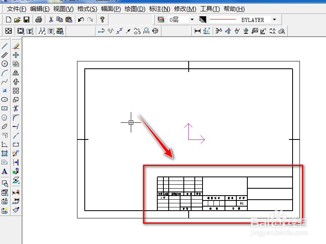Undo the last action

coord(81,20)
